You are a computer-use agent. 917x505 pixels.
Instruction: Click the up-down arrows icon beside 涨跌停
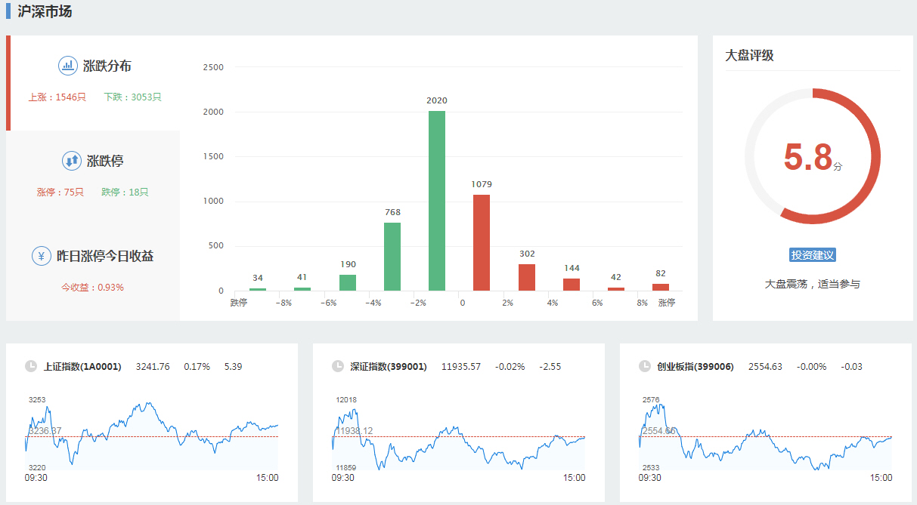point(72,161)
